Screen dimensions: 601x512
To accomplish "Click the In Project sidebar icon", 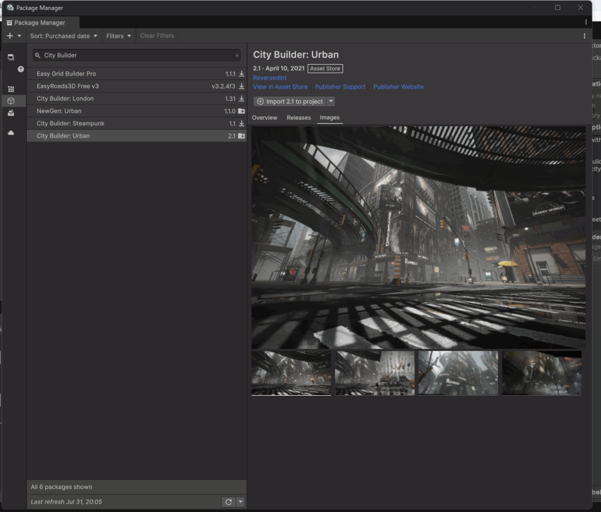I will pos(11,57).
